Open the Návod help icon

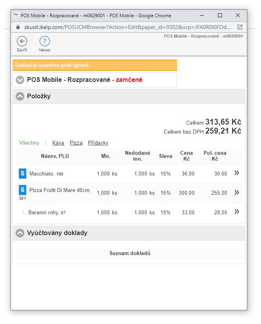click(45, 41)
